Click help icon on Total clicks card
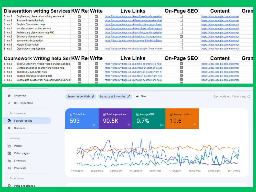The image size is (256, 192). pos(95,125)
